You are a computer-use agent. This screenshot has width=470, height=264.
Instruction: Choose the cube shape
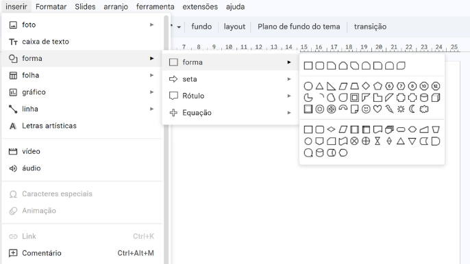pos(436,98)
